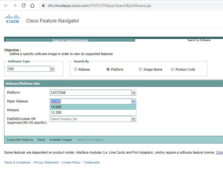Image resolution: width=223 pixels, height=172 pixels.
Task: Select the Release radio button
Action: click(x=76, y=69)
